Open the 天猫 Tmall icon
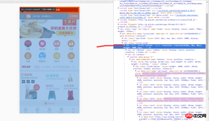The height and width of the screenshot is (121, 209). point(28,44)
